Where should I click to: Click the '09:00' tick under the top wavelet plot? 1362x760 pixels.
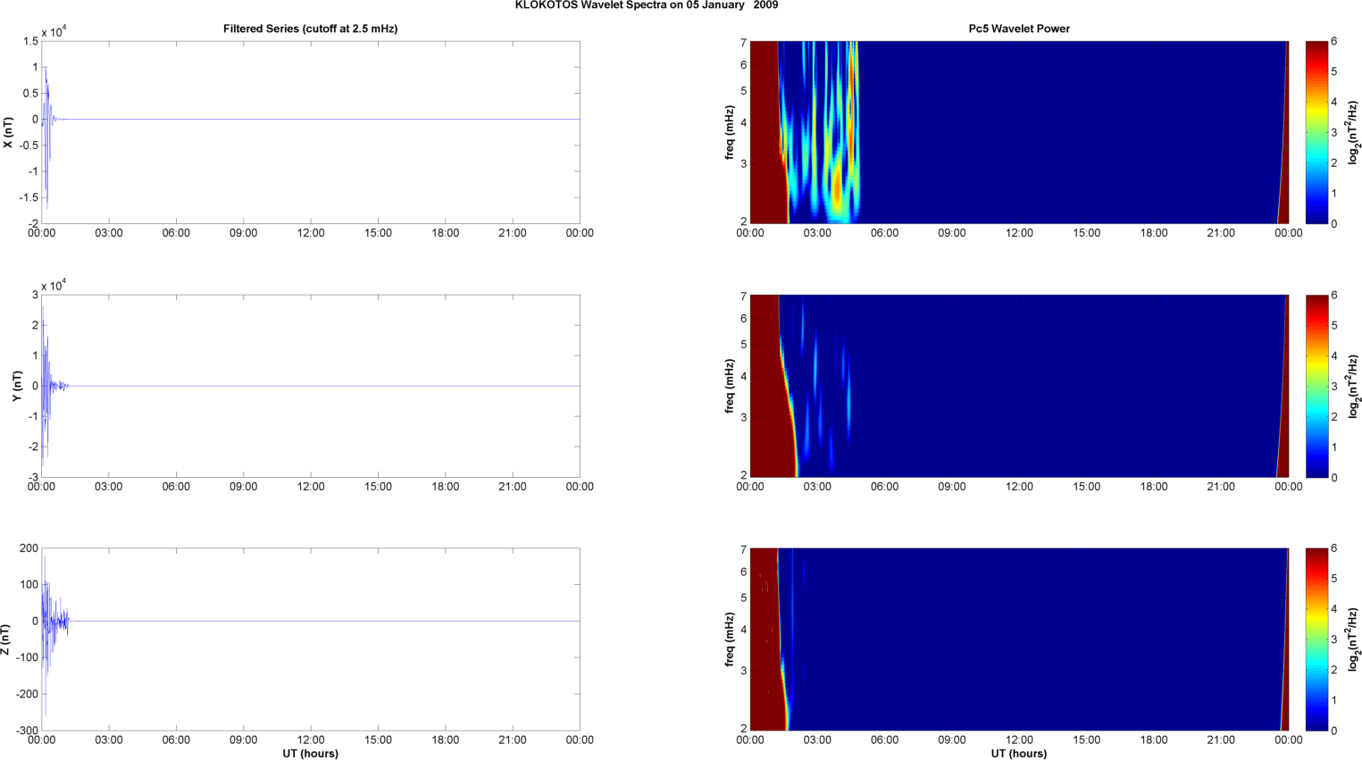pos(952,233)
